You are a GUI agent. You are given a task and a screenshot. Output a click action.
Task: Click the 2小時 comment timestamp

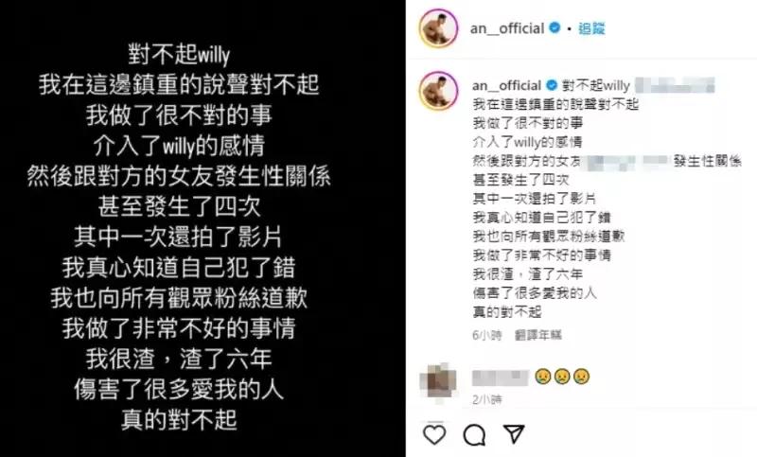point(486,399)
